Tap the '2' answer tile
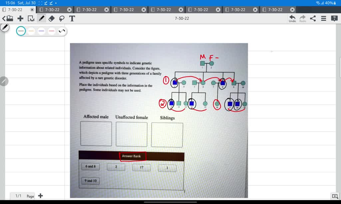 click(x=116, y=167)
